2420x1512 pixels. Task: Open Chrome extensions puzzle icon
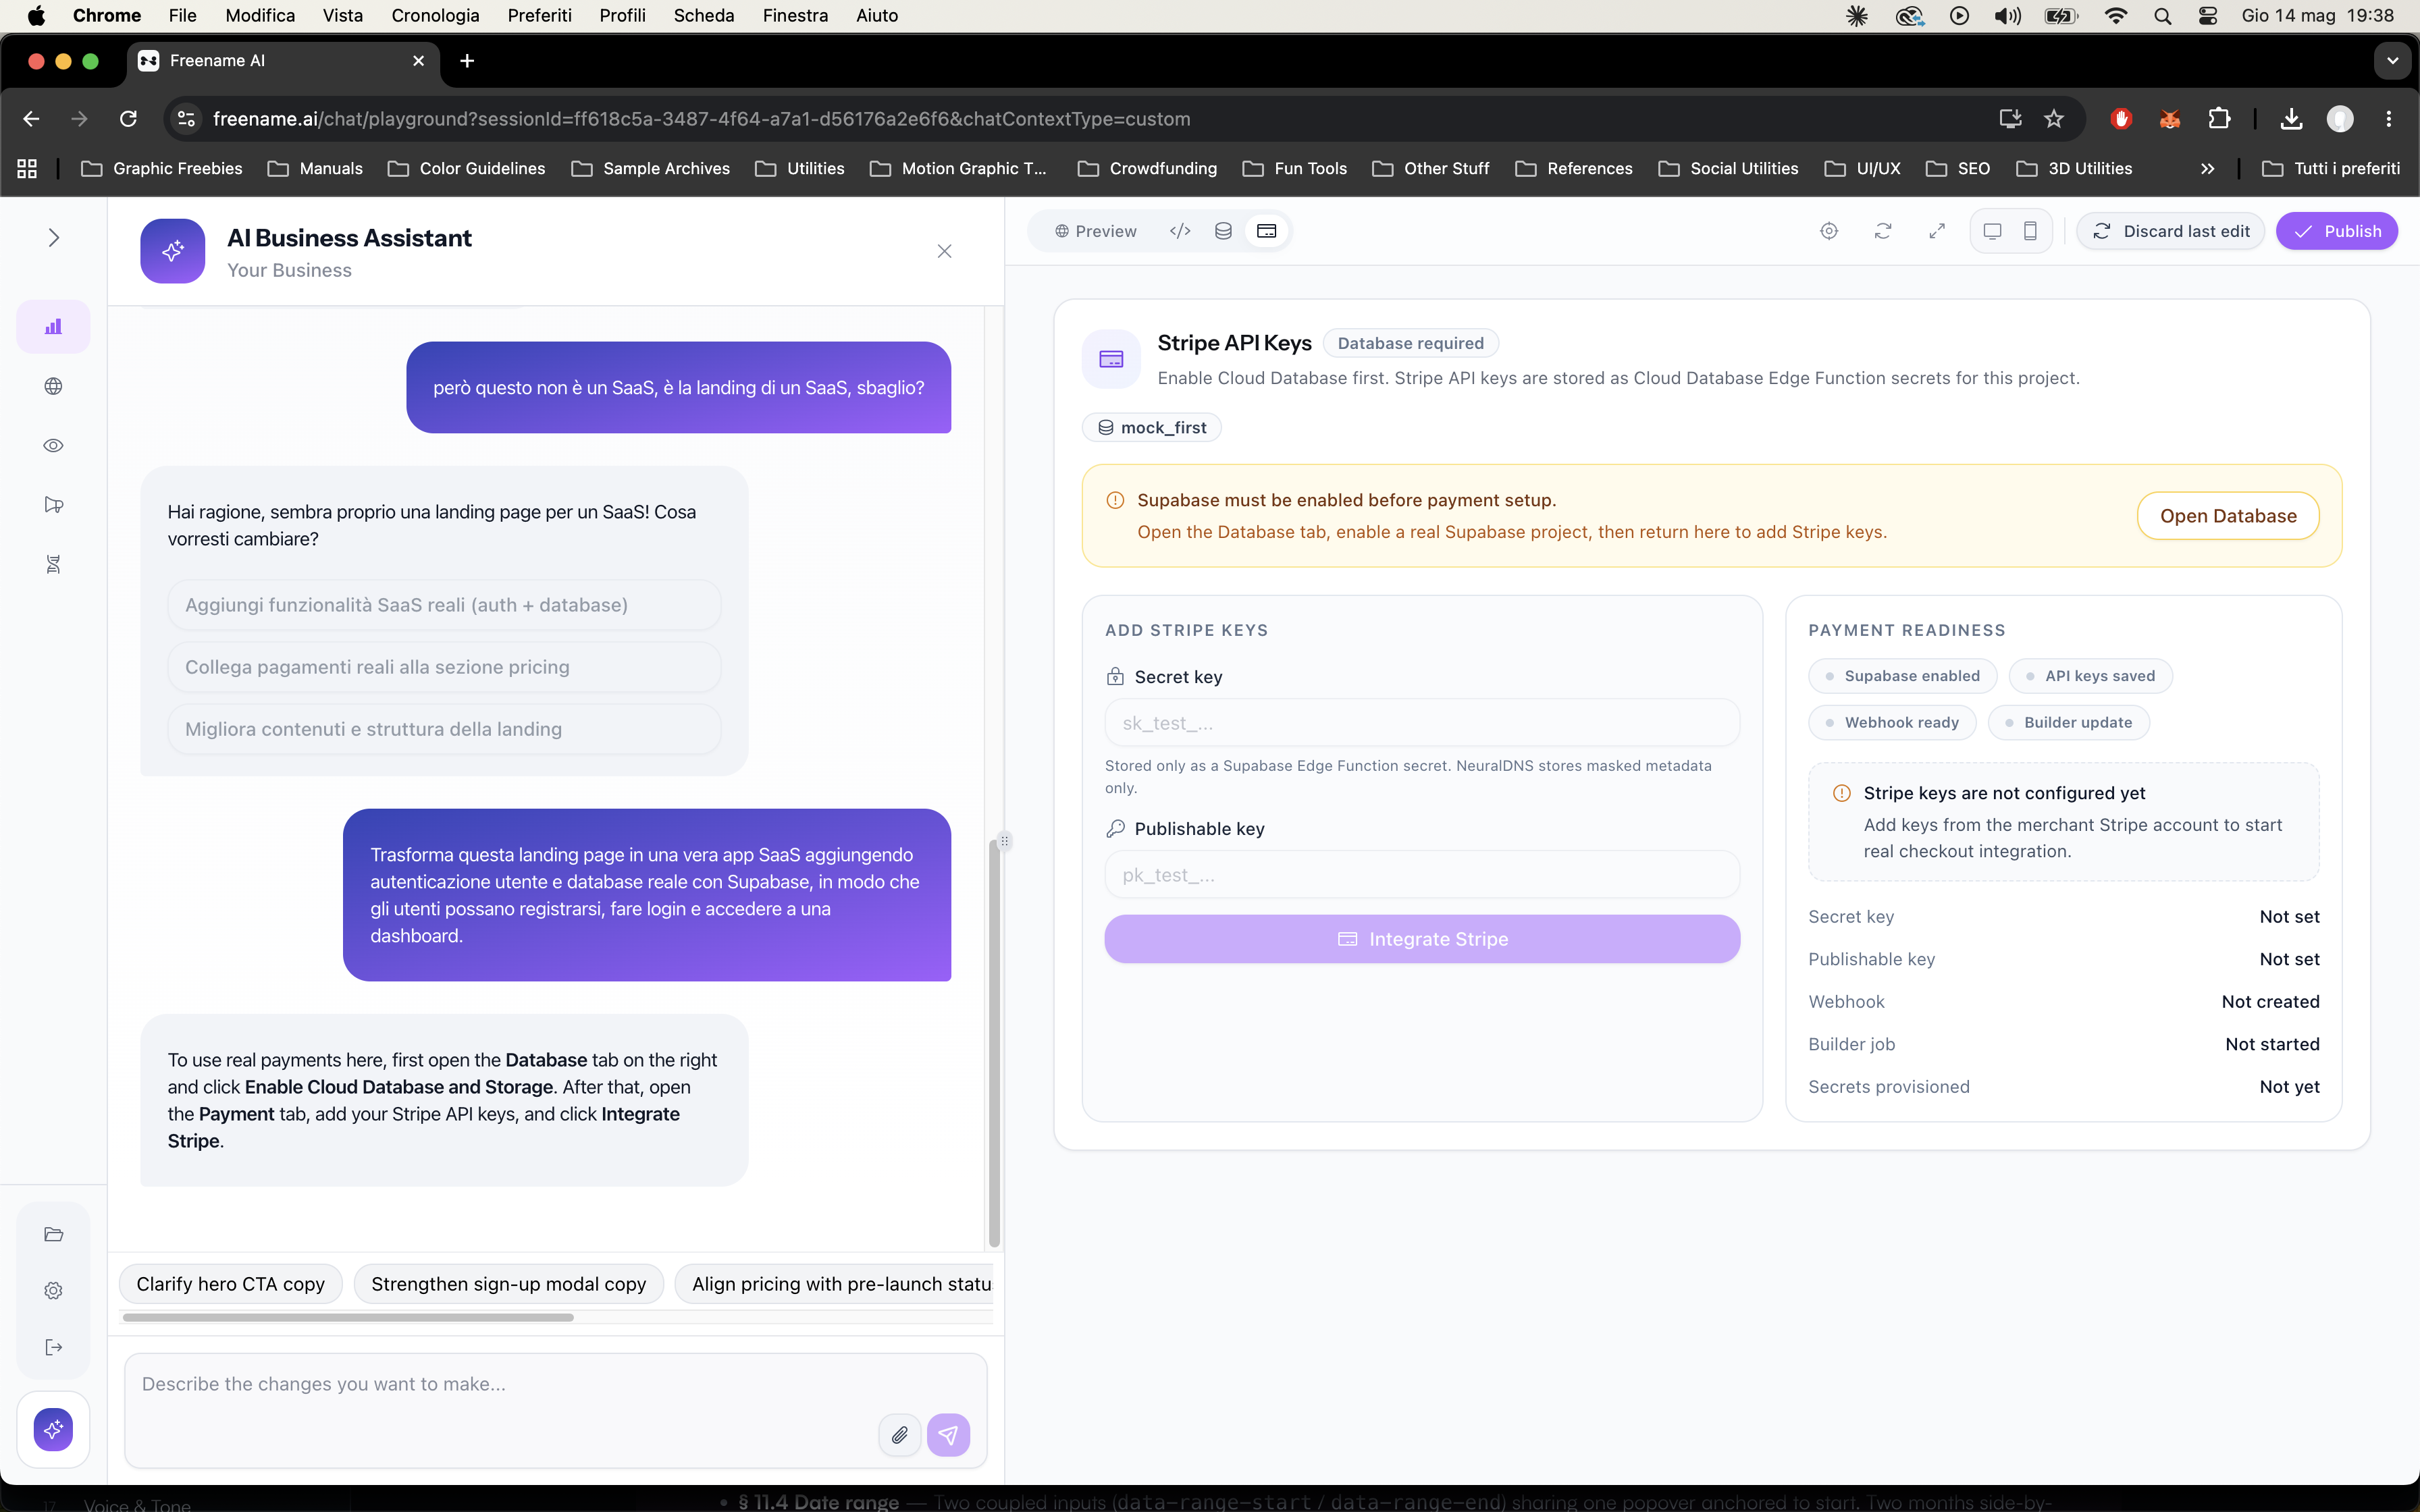(2219, 119)
